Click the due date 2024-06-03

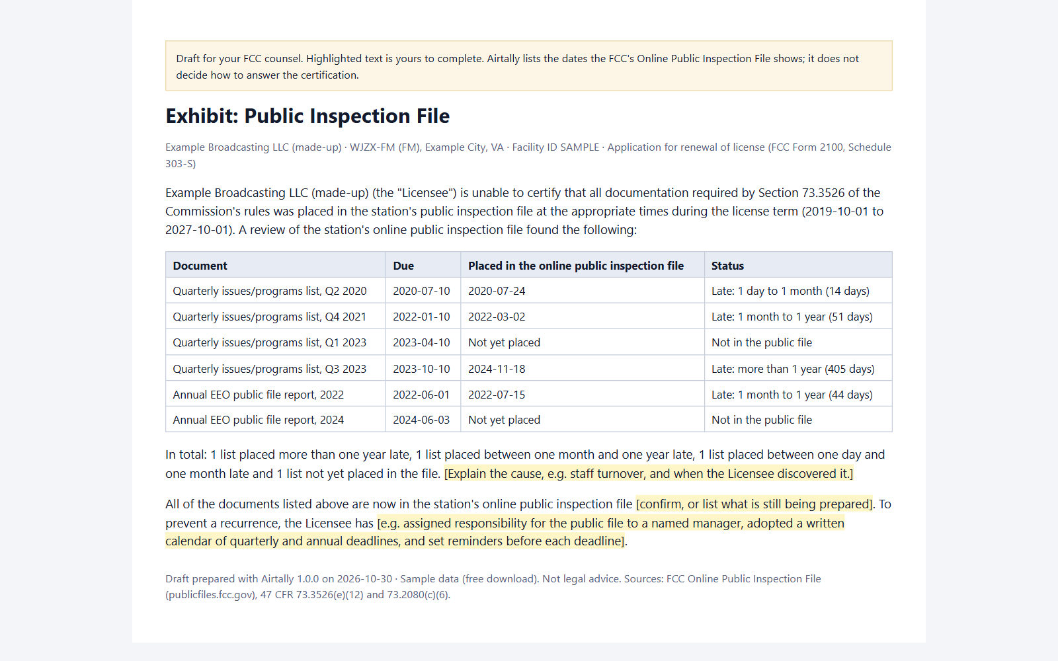coord(421,420)
